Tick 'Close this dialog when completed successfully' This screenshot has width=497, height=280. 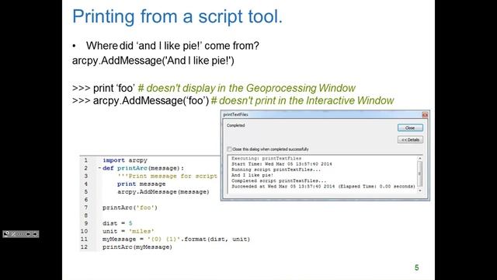pyautogui.click(x=229, y=149)
